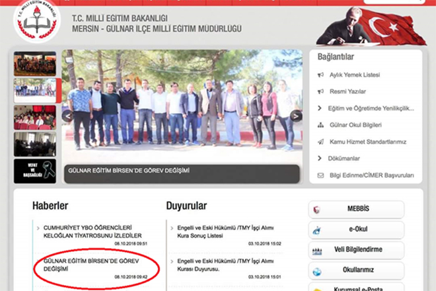Image resolution: width=436 pixels, height=291 pixels.
Task: Expand Eğitim ve Öğretimde Yenilikçilik chevron
Action: pos(320,108)
